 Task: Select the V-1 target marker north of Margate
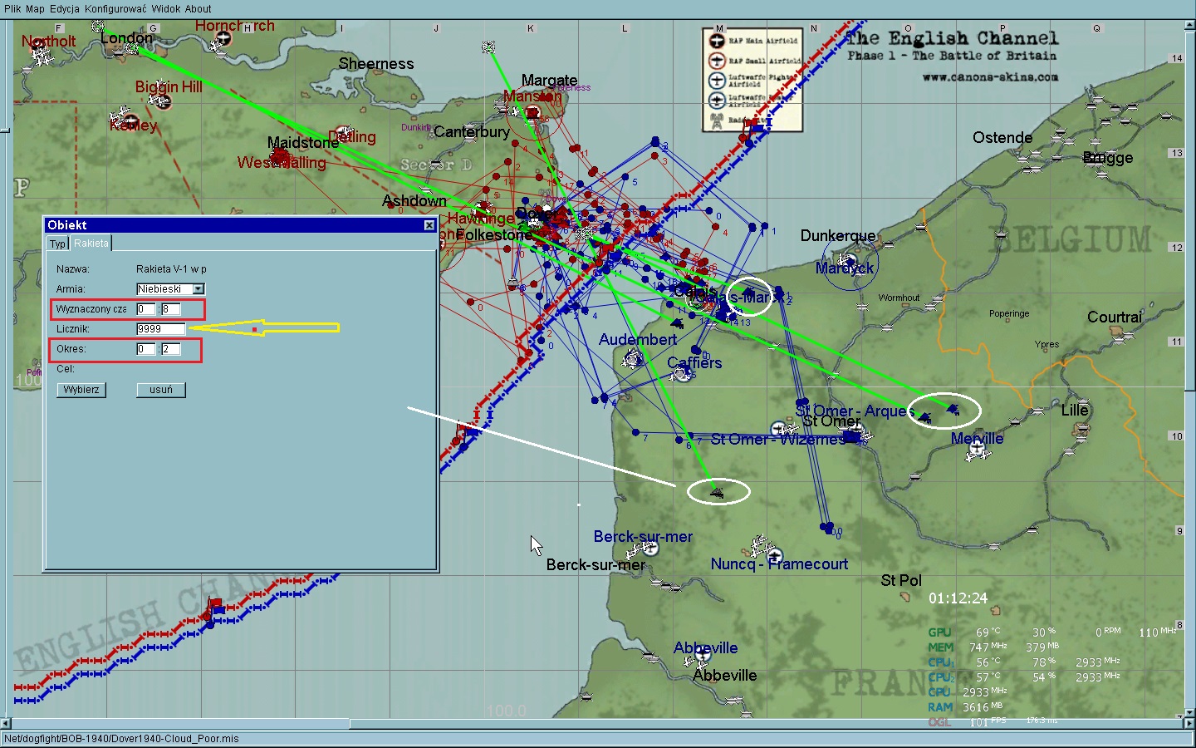[488, 47]
